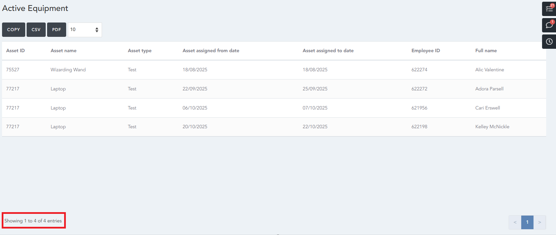
Task: Sort by Full name column
Action: tap(486, 50)
